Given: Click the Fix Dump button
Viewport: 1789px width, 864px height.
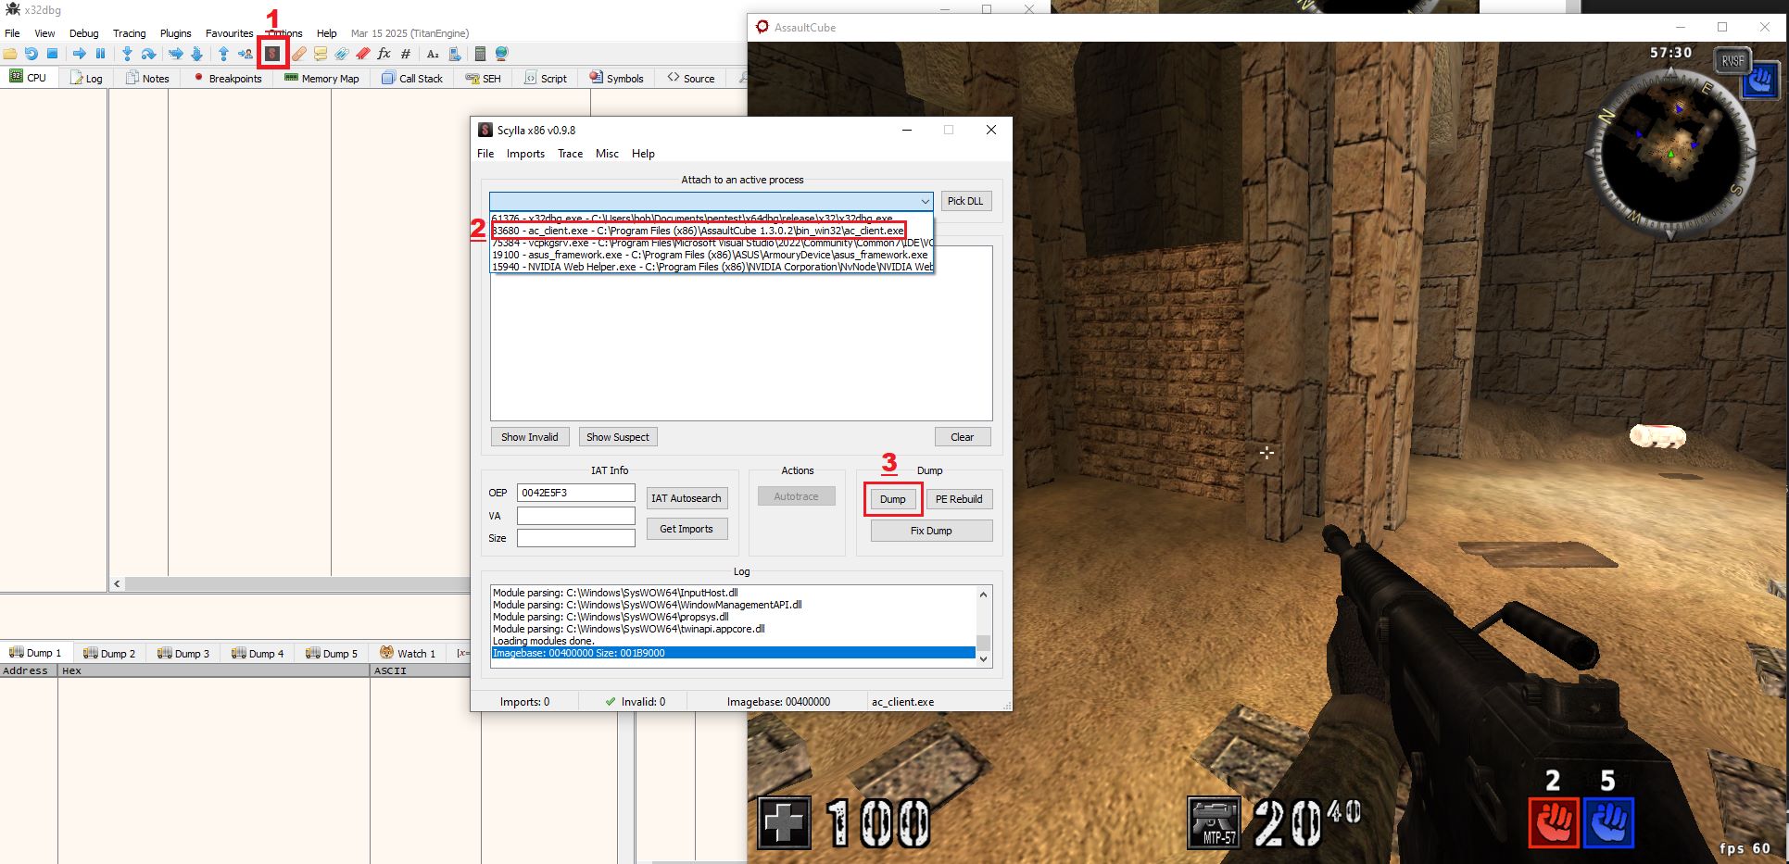Looking at the screenshot, I should click(931, 531).
